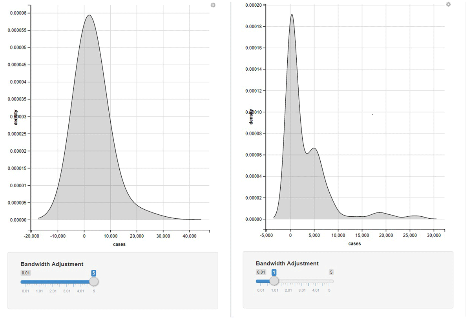Click the peak of the left density curve
This screenshot has height=320, width=471.
(89, 16)
